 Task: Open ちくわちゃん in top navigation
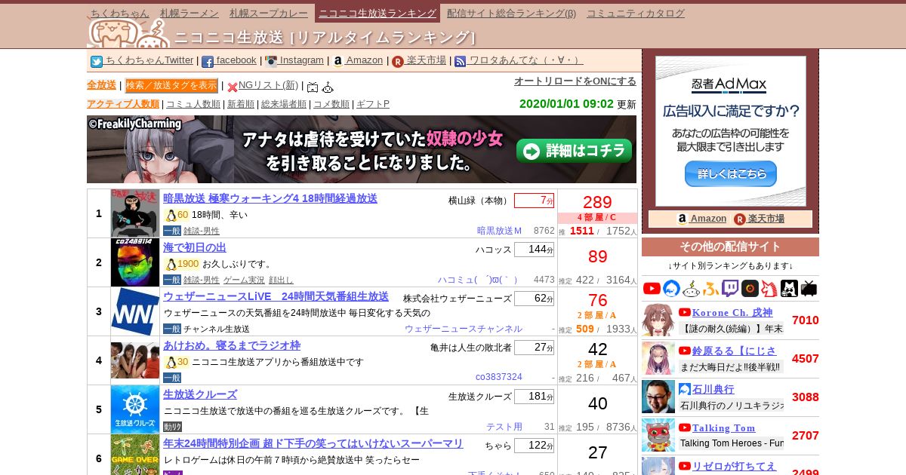[119, 13]
